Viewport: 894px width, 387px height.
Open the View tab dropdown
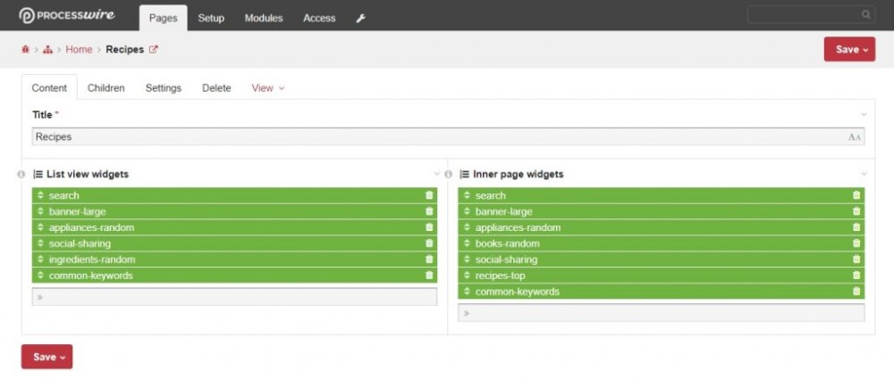click(x=267, y=88)
